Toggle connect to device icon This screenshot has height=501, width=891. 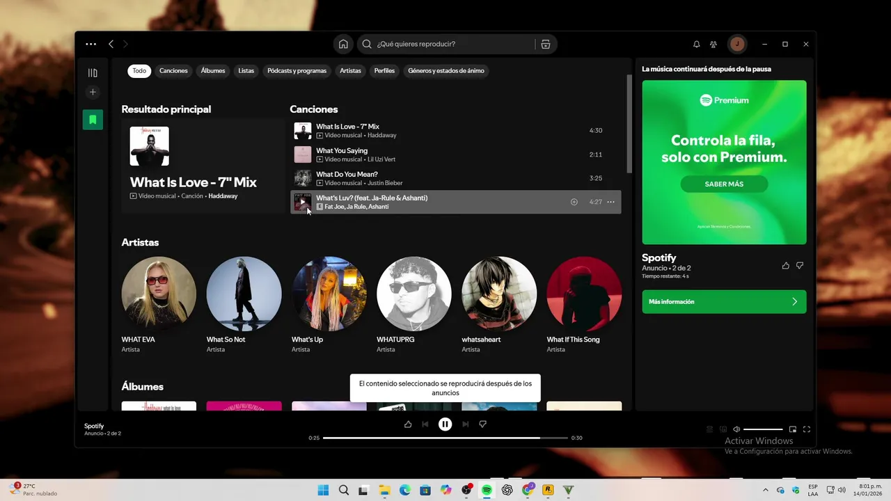[x=723, y=429]
